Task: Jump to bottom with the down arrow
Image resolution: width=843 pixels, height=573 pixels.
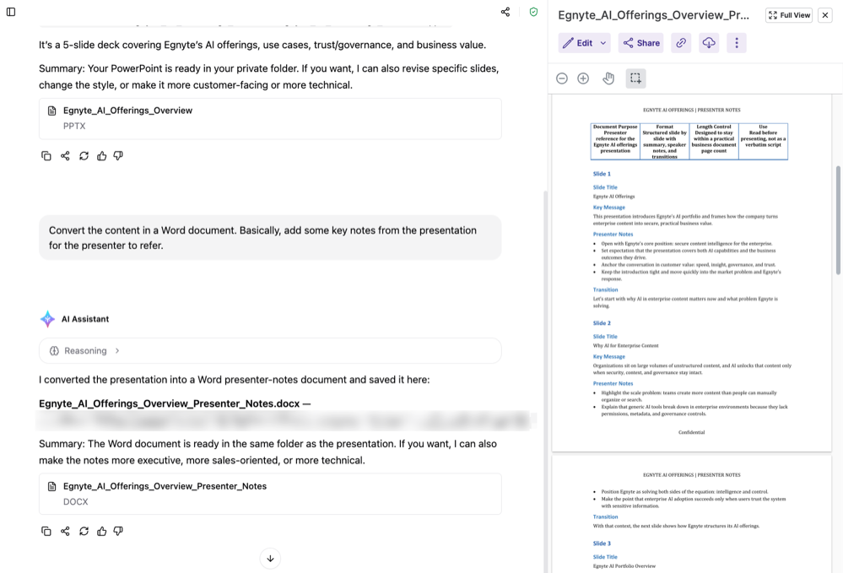Action: [x=270, y=559]
